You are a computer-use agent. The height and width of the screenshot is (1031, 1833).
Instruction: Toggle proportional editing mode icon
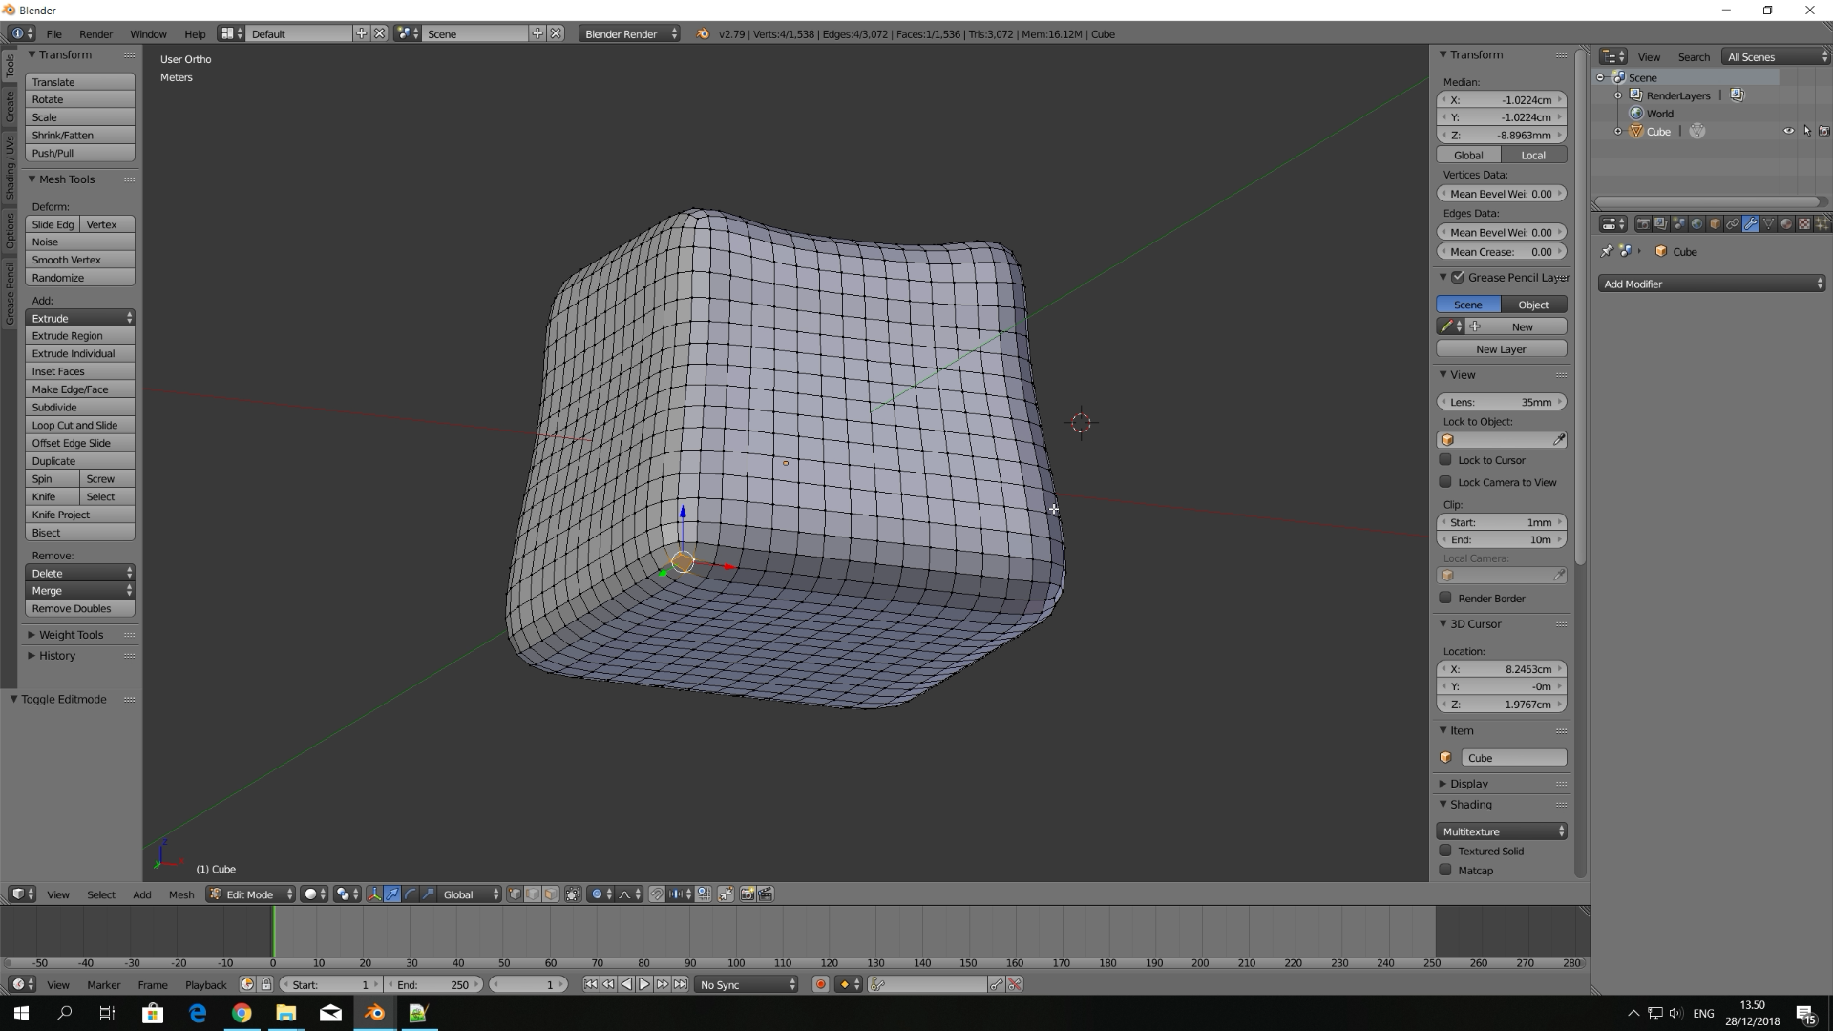(x=601, y=894)
